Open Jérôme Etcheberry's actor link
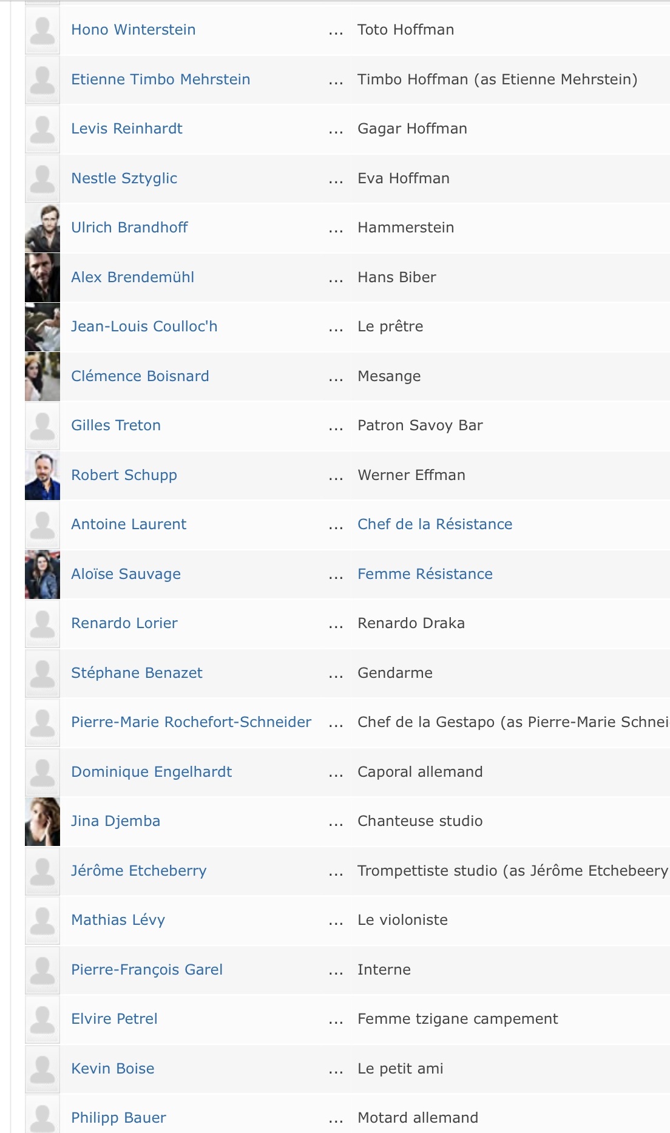 point(139,871)
